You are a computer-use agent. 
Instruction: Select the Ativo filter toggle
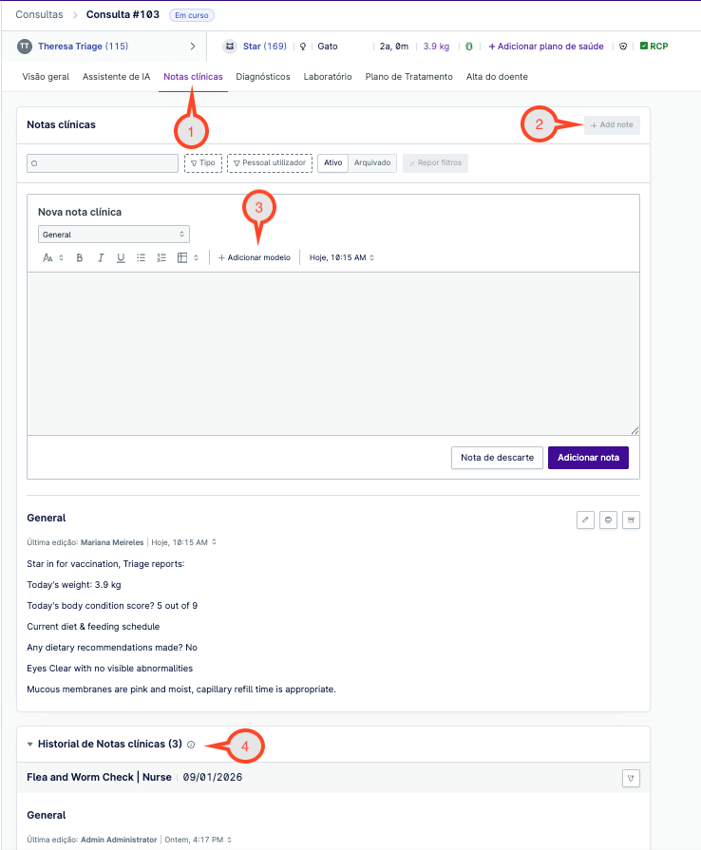332,162
